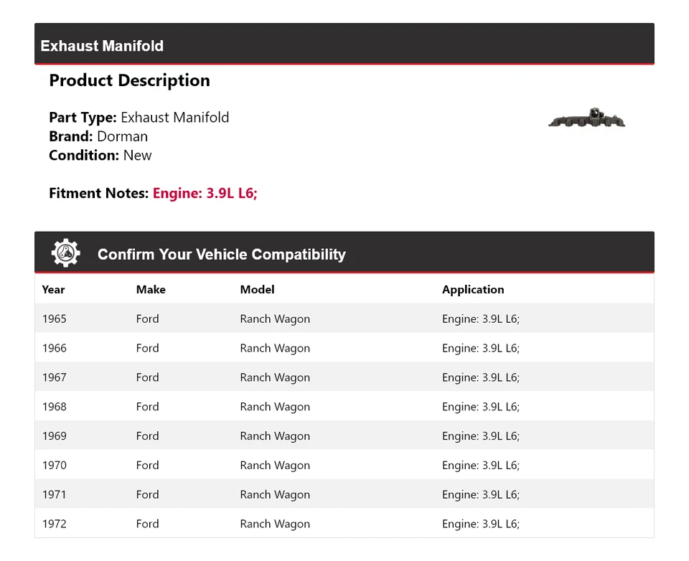Click the engine application in the 1969 row
This screenshot has height=561, width=689.
pyautogui.click(x=480, y=436)
